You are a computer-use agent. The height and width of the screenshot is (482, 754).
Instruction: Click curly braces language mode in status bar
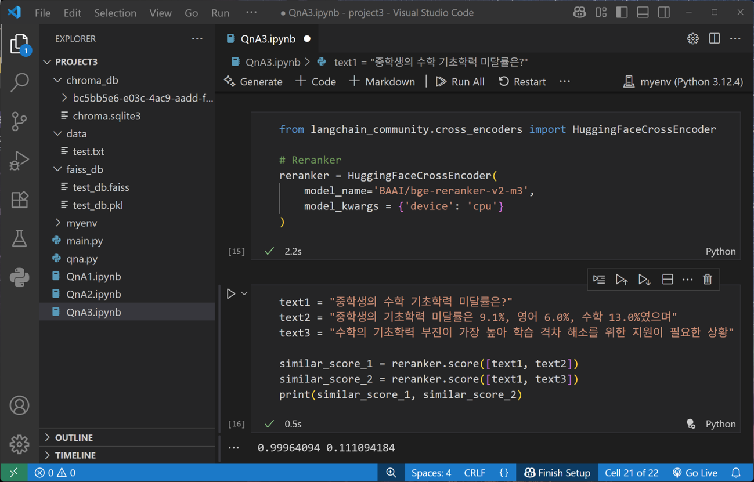click(504, 473)
